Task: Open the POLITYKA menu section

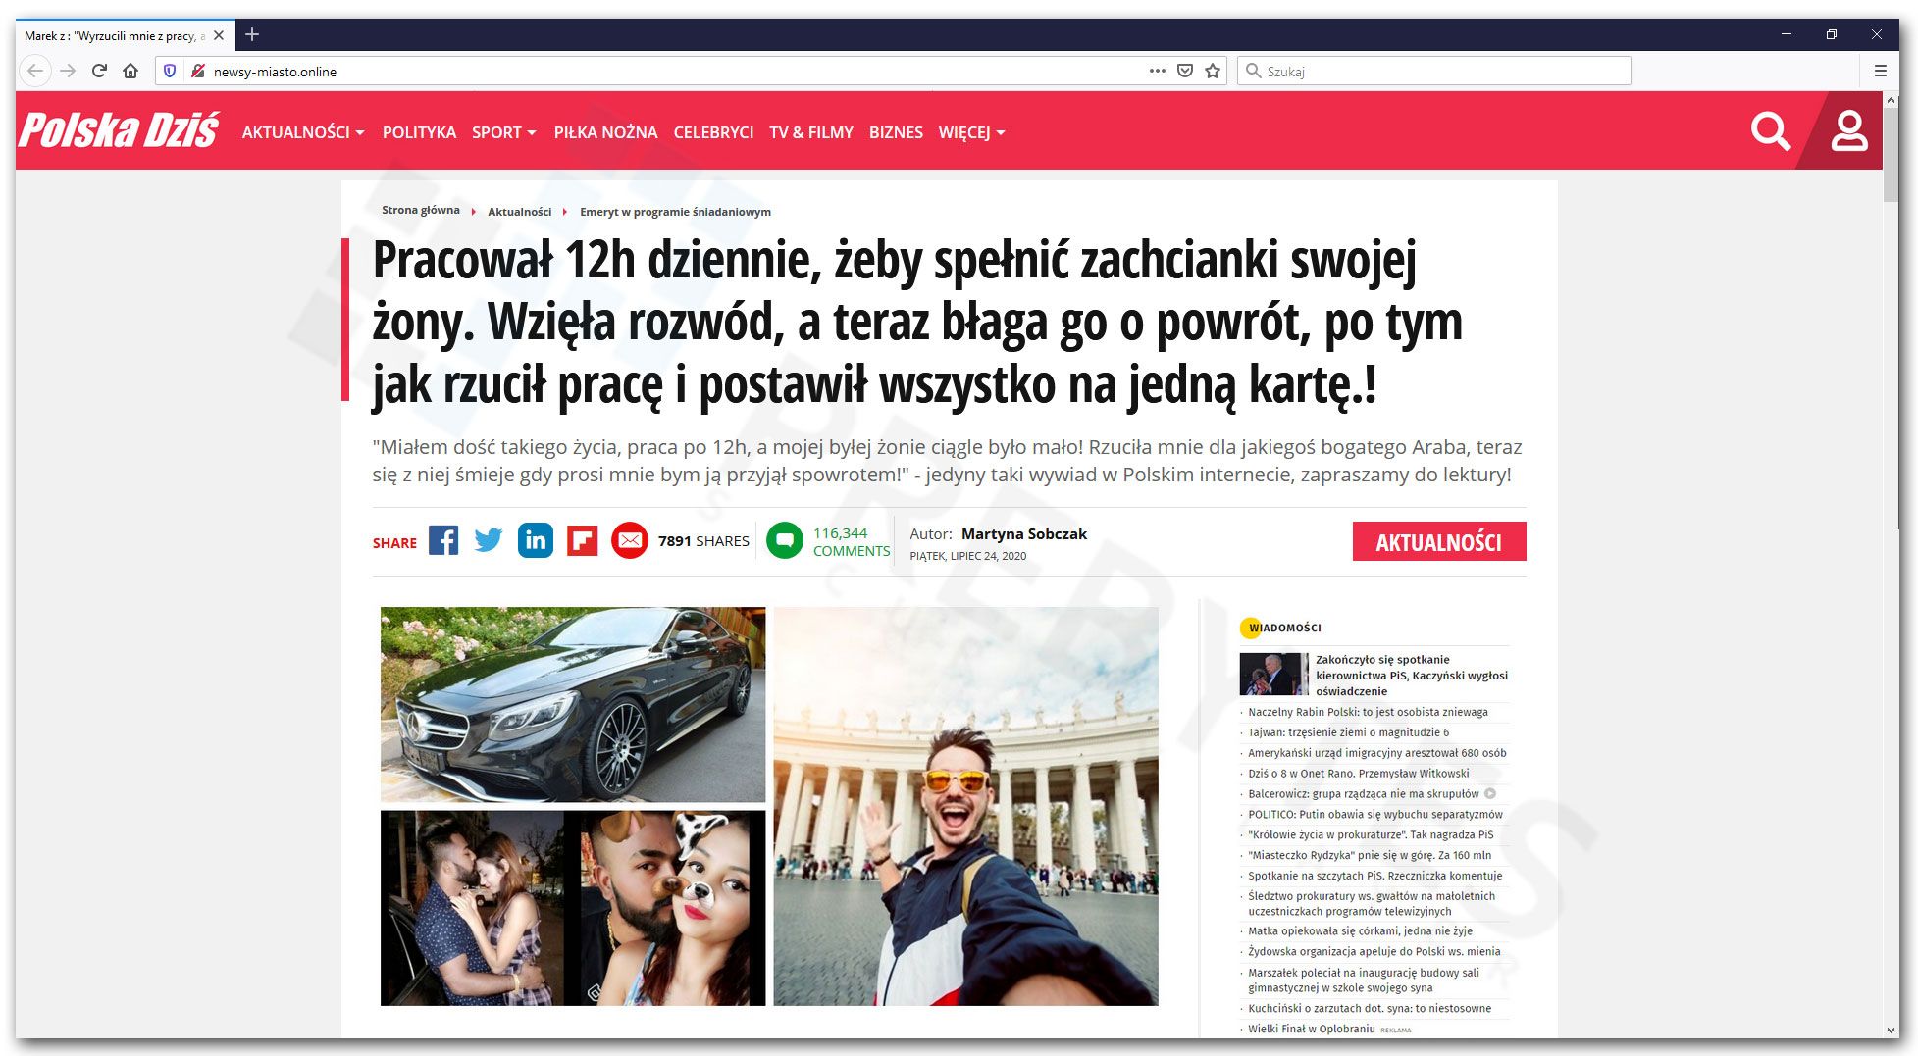Action: pos(419,132)
